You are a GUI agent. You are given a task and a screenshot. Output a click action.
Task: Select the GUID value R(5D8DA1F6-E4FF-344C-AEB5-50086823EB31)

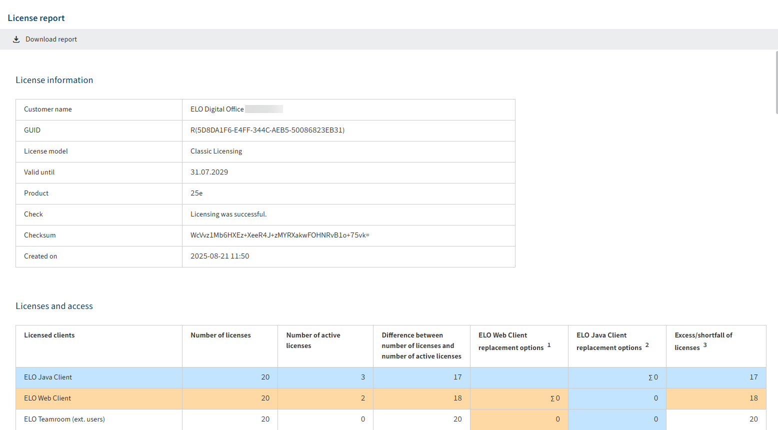267,130
